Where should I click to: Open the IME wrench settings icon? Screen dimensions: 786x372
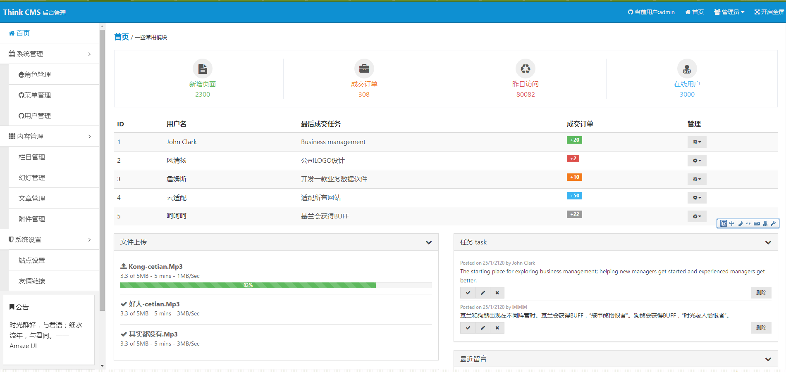pos(773,223)
